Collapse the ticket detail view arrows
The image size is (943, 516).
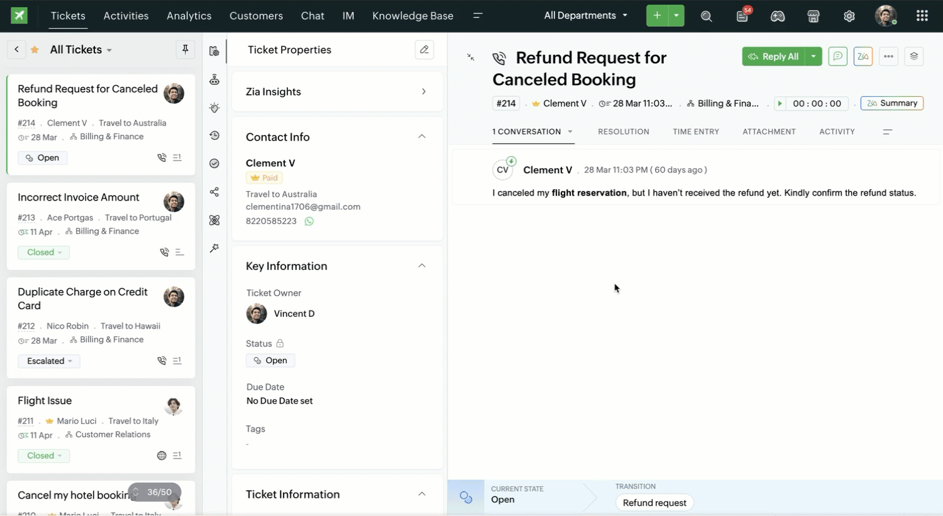470,57
